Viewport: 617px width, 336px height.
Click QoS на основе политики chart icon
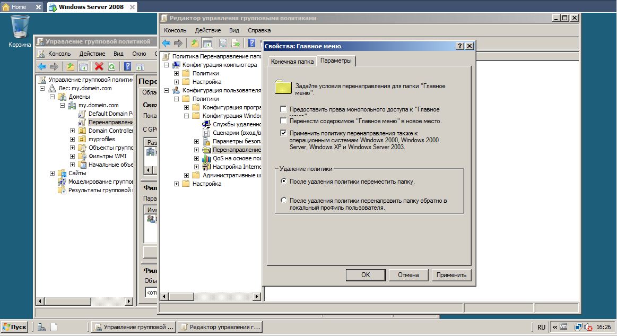point(206,158)
